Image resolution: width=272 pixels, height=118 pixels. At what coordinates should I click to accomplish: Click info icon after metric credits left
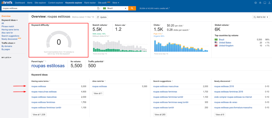point(169,8)
